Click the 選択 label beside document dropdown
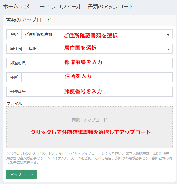Screen dimensions: 177x184 coord(14,34)
